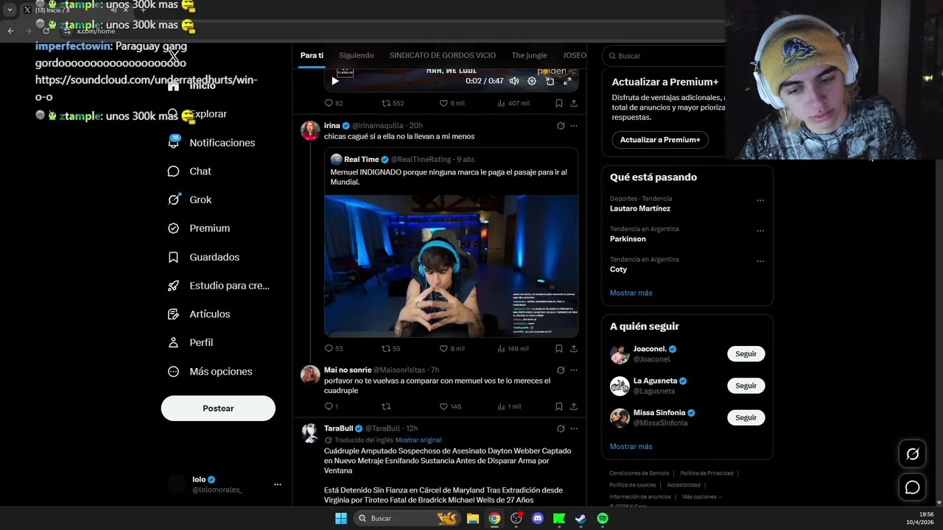This screenshot has height=530, width=943.
Task: Reply to Mai no sonríe's post
Action: (x=332, y=406)
